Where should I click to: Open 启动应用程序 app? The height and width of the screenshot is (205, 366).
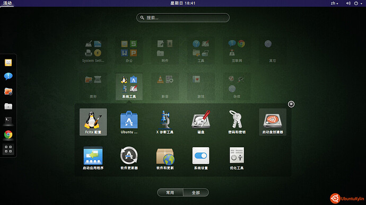tap(93, 158)
